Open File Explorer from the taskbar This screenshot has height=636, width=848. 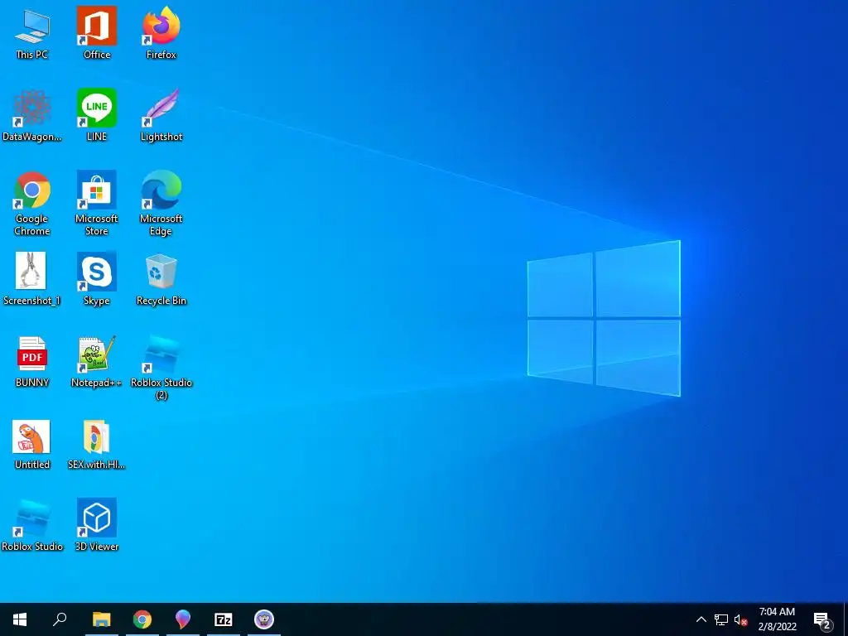pyautogui.click(x=102, y=619)
